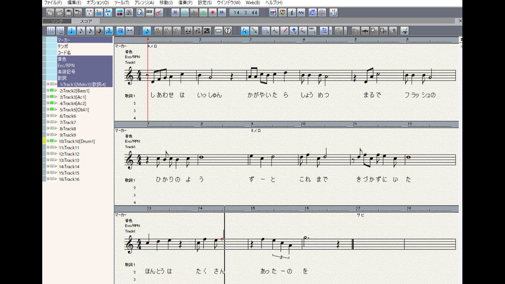Click the Aメロ marker at measure 1
The width and height of the screenshot is (505, 284).
[152, 46]
